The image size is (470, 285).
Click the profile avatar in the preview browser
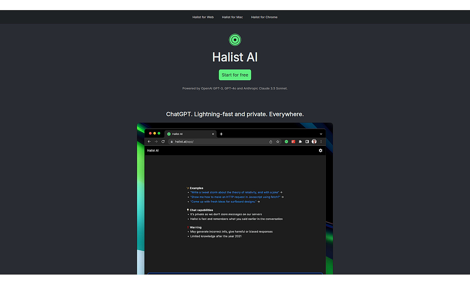(314, 141)
